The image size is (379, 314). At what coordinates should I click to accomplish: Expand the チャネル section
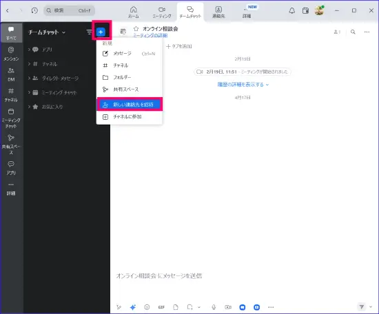pos(42,64)
